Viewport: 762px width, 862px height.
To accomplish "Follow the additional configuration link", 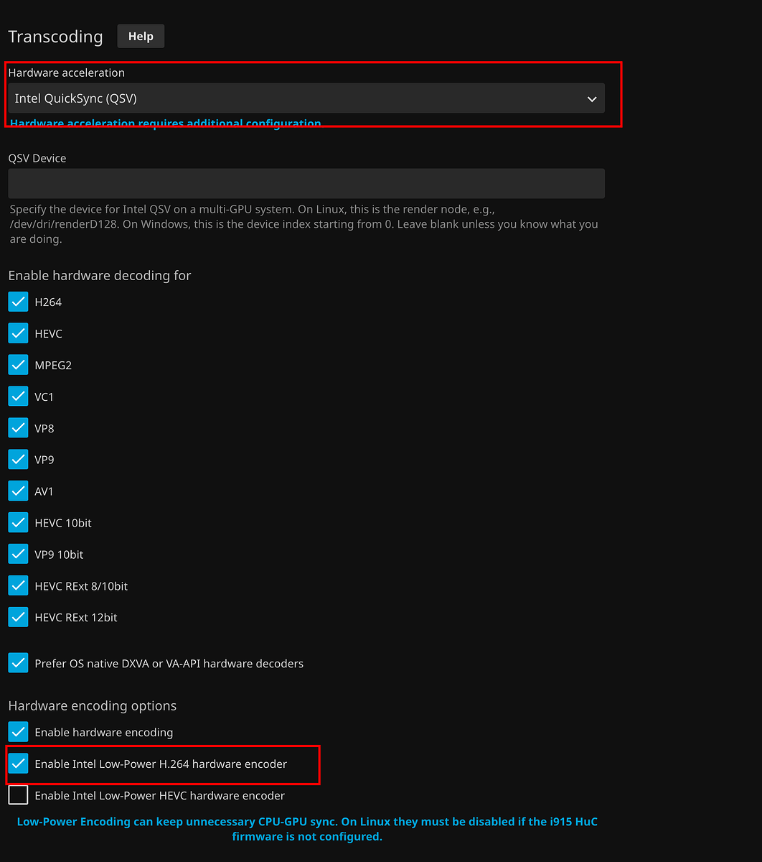I will point(166,123).
